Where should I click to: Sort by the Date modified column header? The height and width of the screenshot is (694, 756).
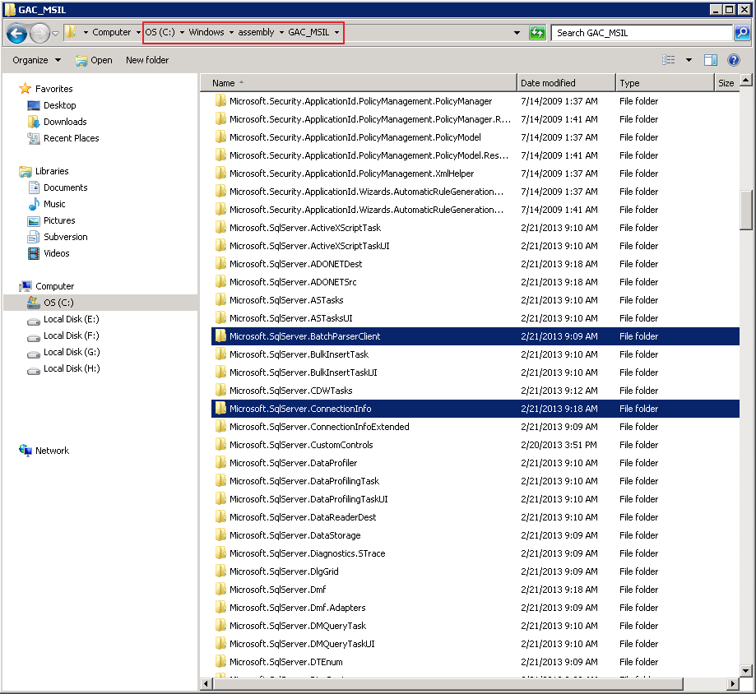(566, 83)
